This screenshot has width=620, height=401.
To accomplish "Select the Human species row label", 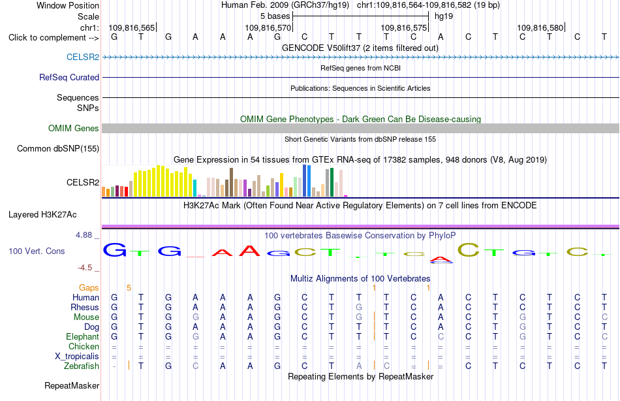I will coord(85,297).
